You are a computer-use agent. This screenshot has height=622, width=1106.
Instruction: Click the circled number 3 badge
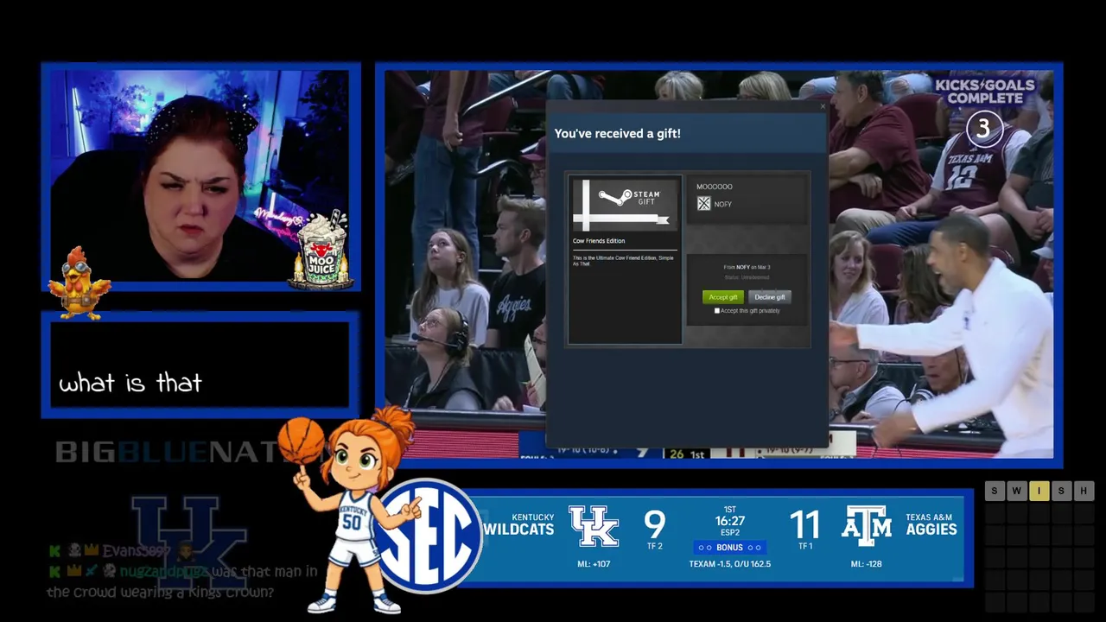pyautogui.click(x=983, y=129)
